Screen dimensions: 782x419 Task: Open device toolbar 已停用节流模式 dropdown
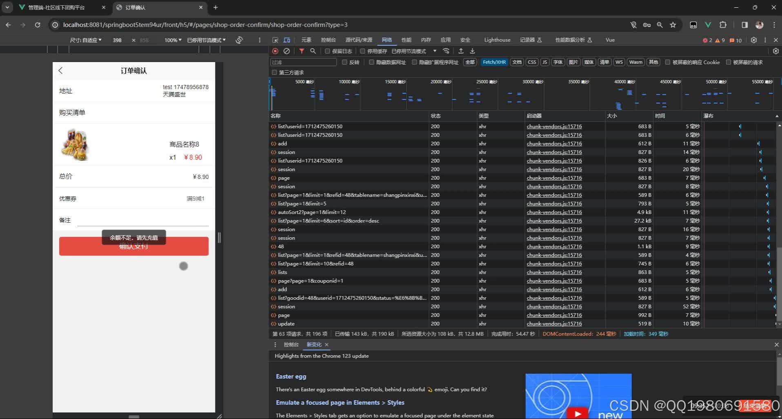206,40
